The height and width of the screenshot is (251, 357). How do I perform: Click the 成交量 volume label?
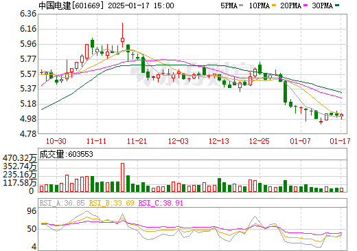pyautogui.click(x=51, y=154)
